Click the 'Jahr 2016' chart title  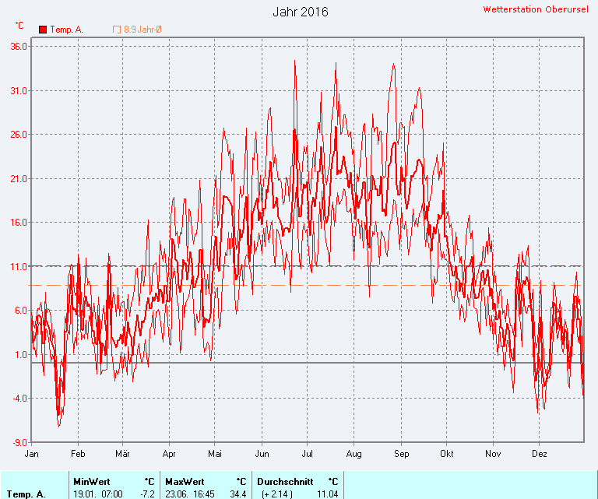pos(301,12)
